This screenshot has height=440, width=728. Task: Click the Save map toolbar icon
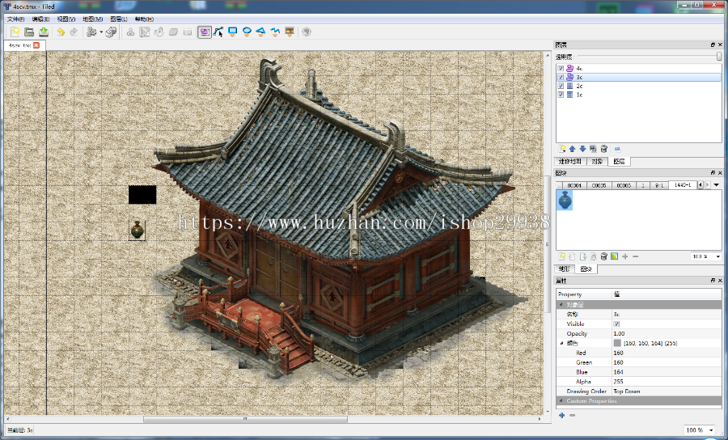coord(43,32)
